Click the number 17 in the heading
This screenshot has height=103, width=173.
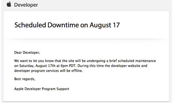[x=116, y=25]
